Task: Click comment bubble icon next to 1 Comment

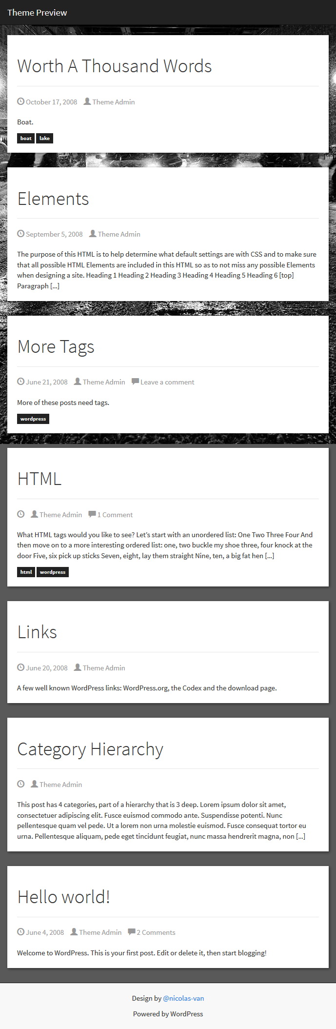Action: [x=92, y=514]
